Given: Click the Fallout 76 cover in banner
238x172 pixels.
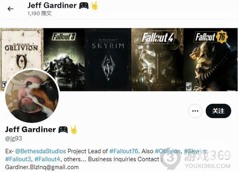Looking at the screenshot, I should point(210,59).
